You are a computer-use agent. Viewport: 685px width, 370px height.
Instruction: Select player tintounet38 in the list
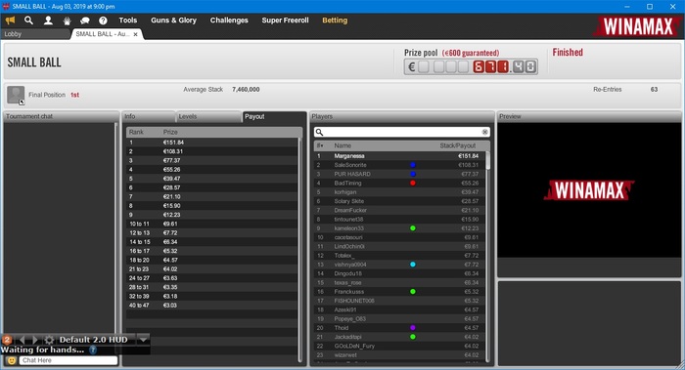coord(398,220)
